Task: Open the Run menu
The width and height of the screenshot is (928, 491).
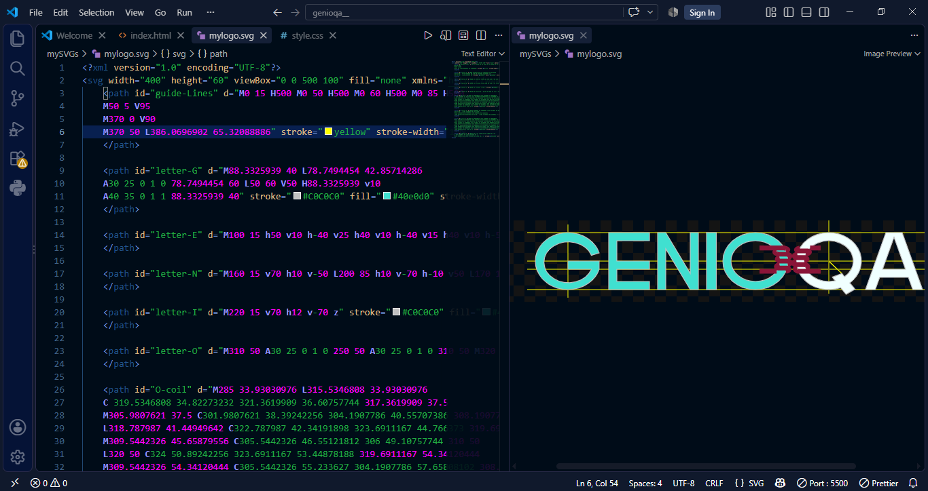Action: (x=184, y=12)
